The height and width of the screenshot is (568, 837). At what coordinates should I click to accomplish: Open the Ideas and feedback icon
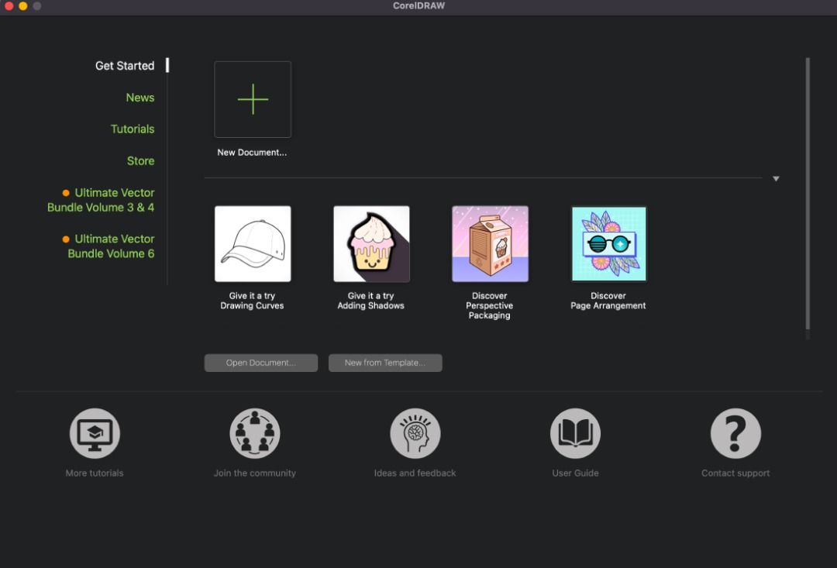pyautogui.click(x=415, y=434)
